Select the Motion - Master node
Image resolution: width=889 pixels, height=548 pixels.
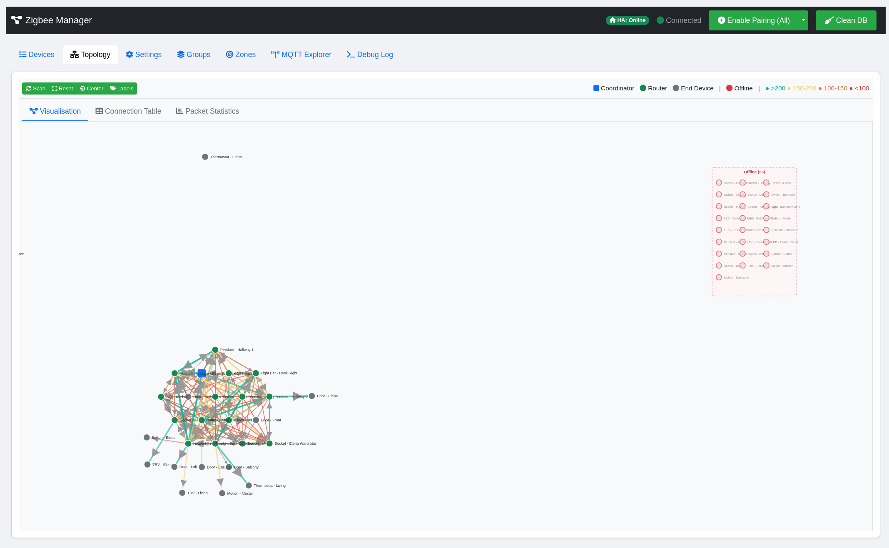[222, 493]
